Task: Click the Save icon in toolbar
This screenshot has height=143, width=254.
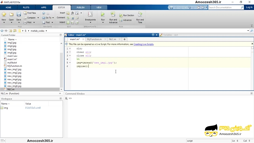Action: (x=19, y=14)
